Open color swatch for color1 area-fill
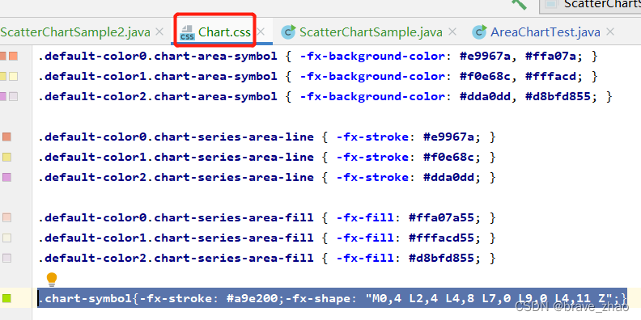This screenshot has height=320, width=641. click(x=6, y=238)
